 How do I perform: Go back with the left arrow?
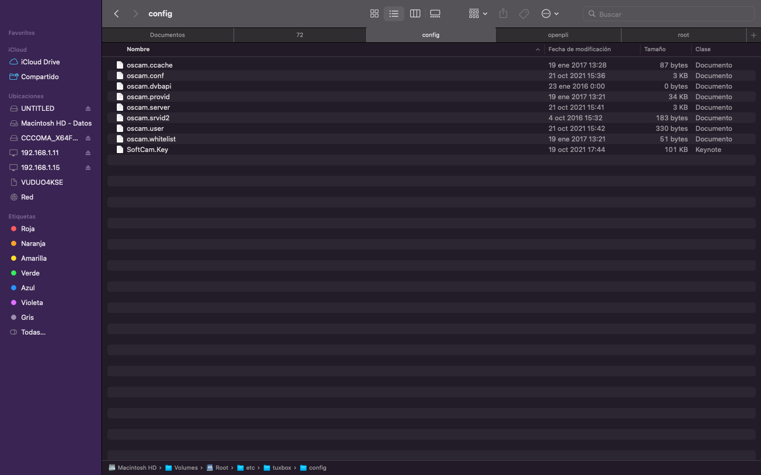click(117, 14)
